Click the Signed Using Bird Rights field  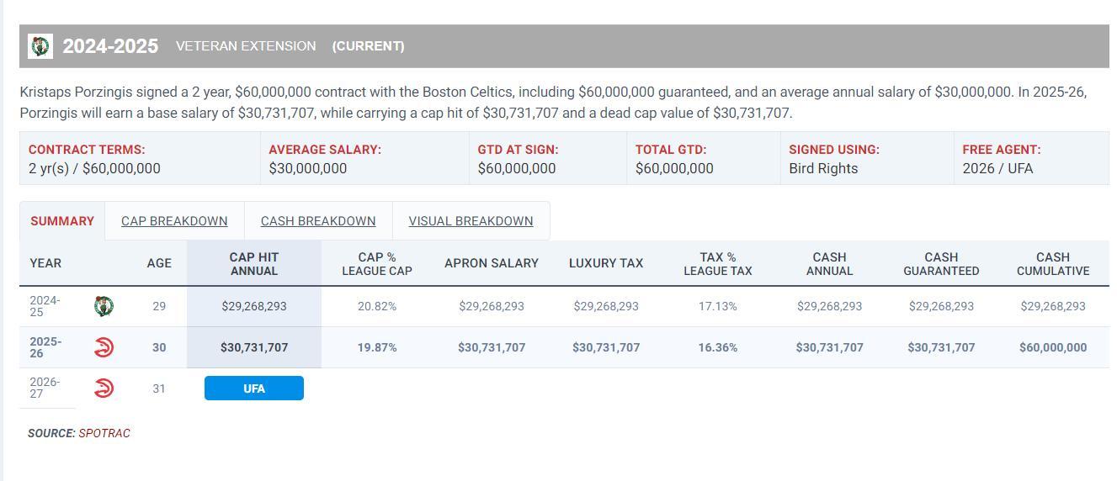tap(823, 168)
